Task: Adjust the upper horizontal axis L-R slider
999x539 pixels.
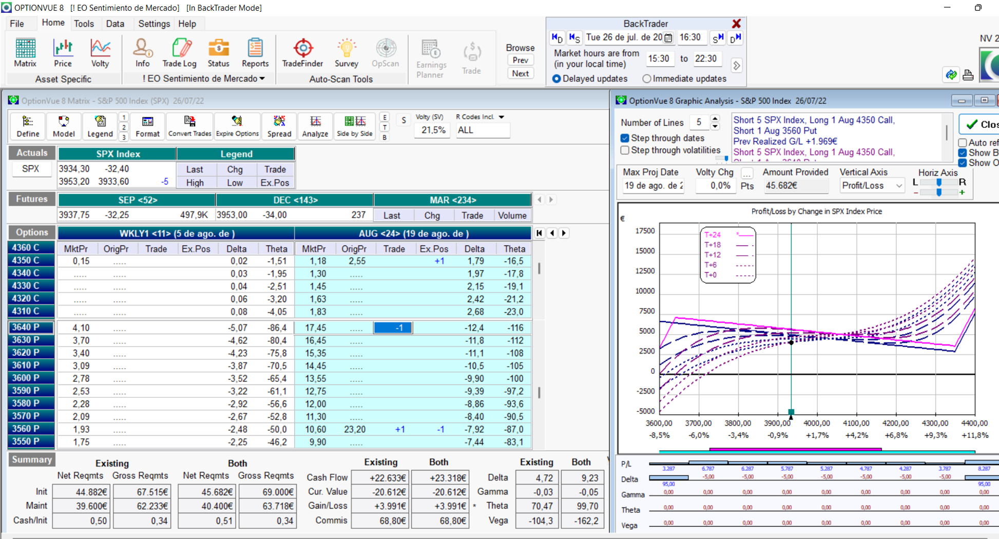Action: point(939,182)
